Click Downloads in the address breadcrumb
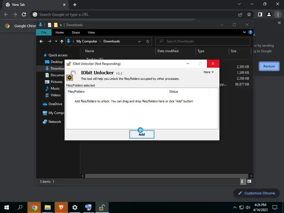The image size is (284, 213). tap(111, 41)
